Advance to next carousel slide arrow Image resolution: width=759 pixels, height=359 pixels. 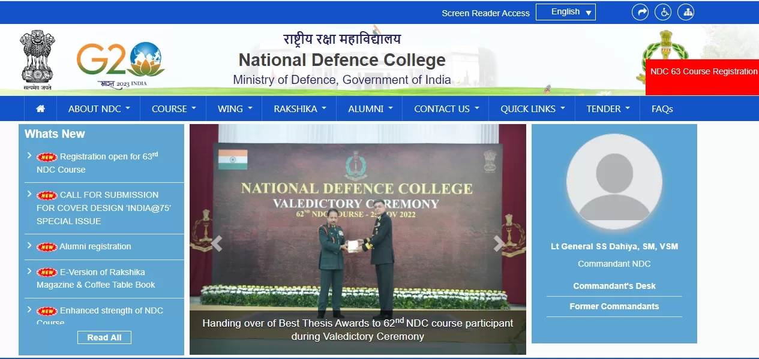(499, 243)
